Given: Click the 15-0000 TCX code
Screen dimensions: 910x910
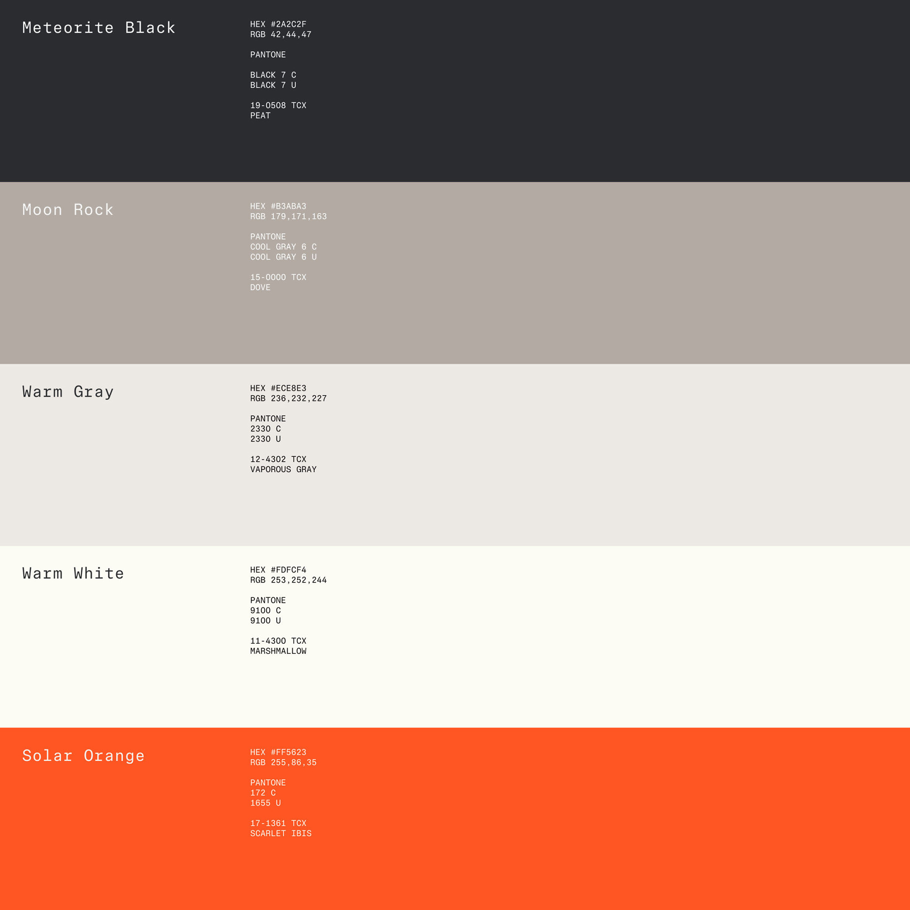Looking at the screenshot, I should (x=278, y=278).
